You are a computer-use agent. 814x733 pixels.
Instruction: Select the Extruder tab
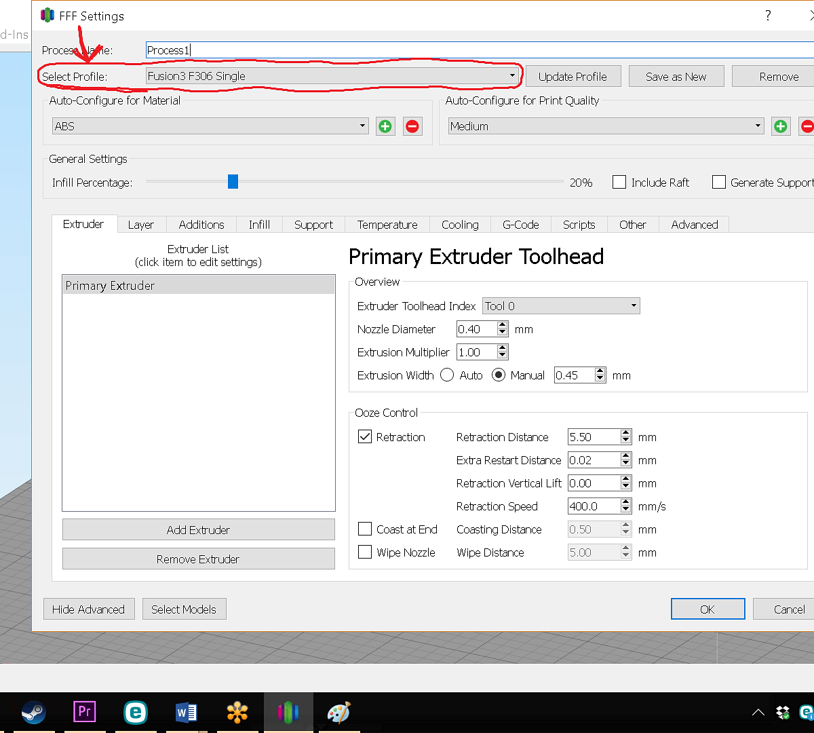tap(83, 224)
